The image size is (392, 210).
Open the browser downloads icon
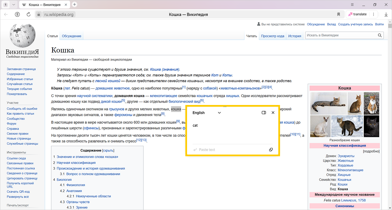[386, 15]
